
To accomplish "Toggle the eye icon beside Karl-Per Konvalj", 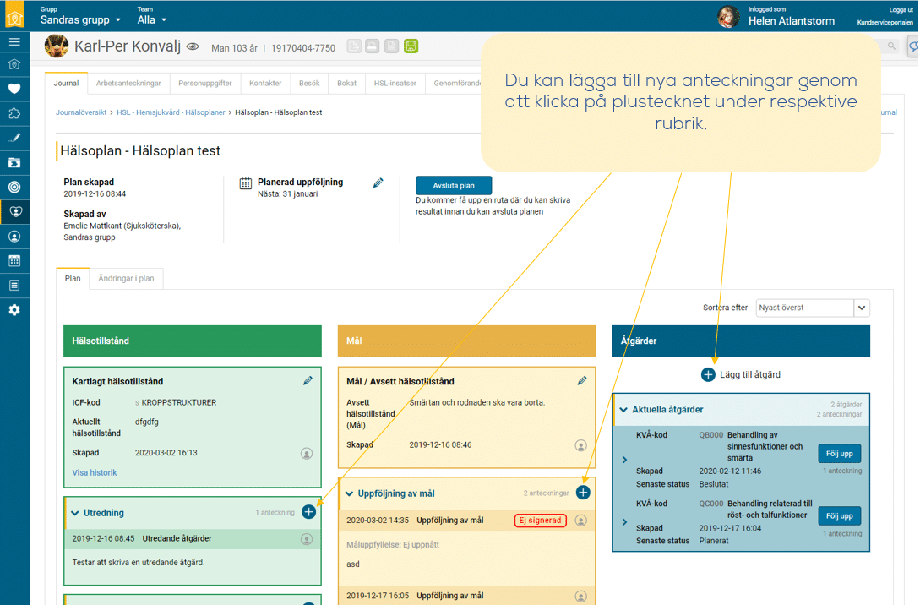I will (x=193, y=47).
